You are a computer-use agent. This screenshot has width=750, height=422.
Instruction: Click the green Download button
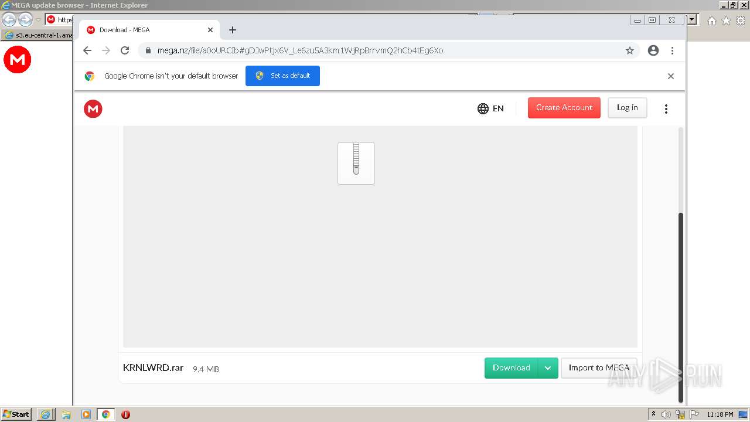(x=511, y=368)
